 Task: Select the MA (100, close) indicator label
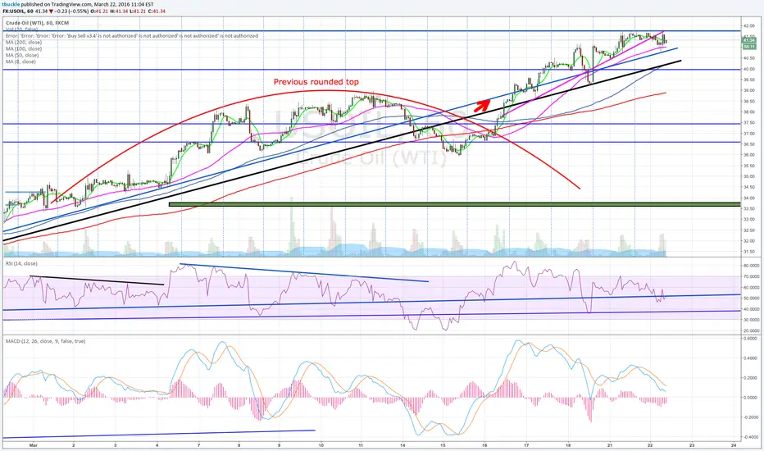(x=24, y=48)
